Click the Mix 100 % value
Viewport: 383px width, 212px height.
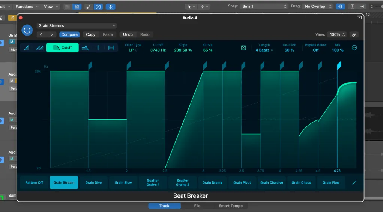[338, 50]
